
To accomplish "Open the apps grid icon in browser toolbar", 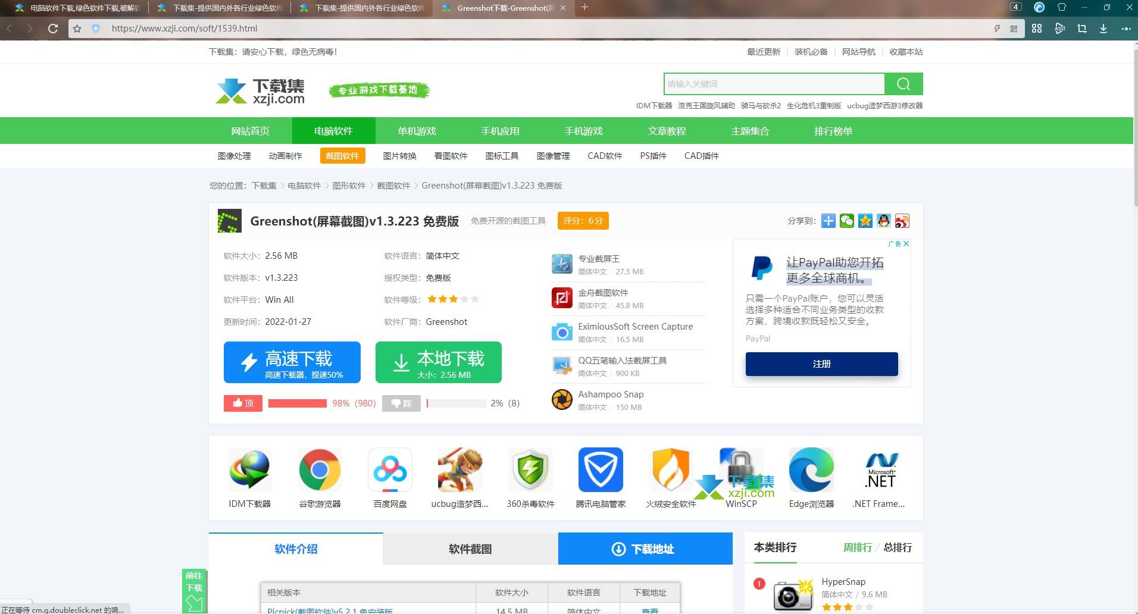I will pyautogui.click(x=1037, y=28).
